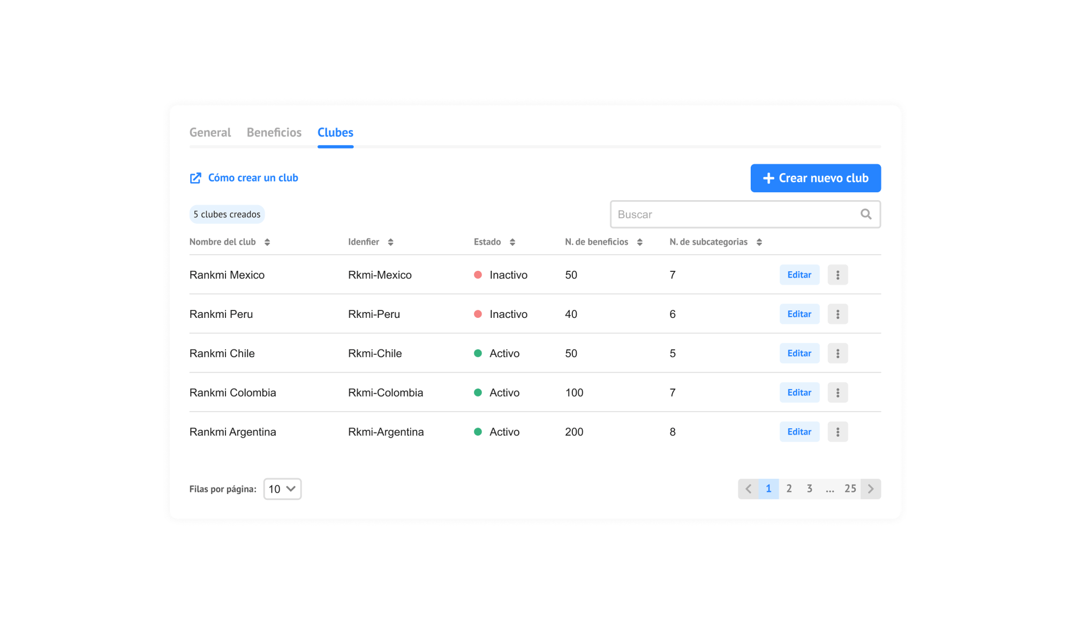
Task: Click the search magnifier icon
Action: point(866,214)
